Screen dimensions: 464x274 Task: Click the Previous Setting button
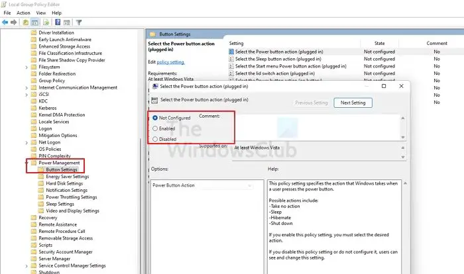(312, 103)
